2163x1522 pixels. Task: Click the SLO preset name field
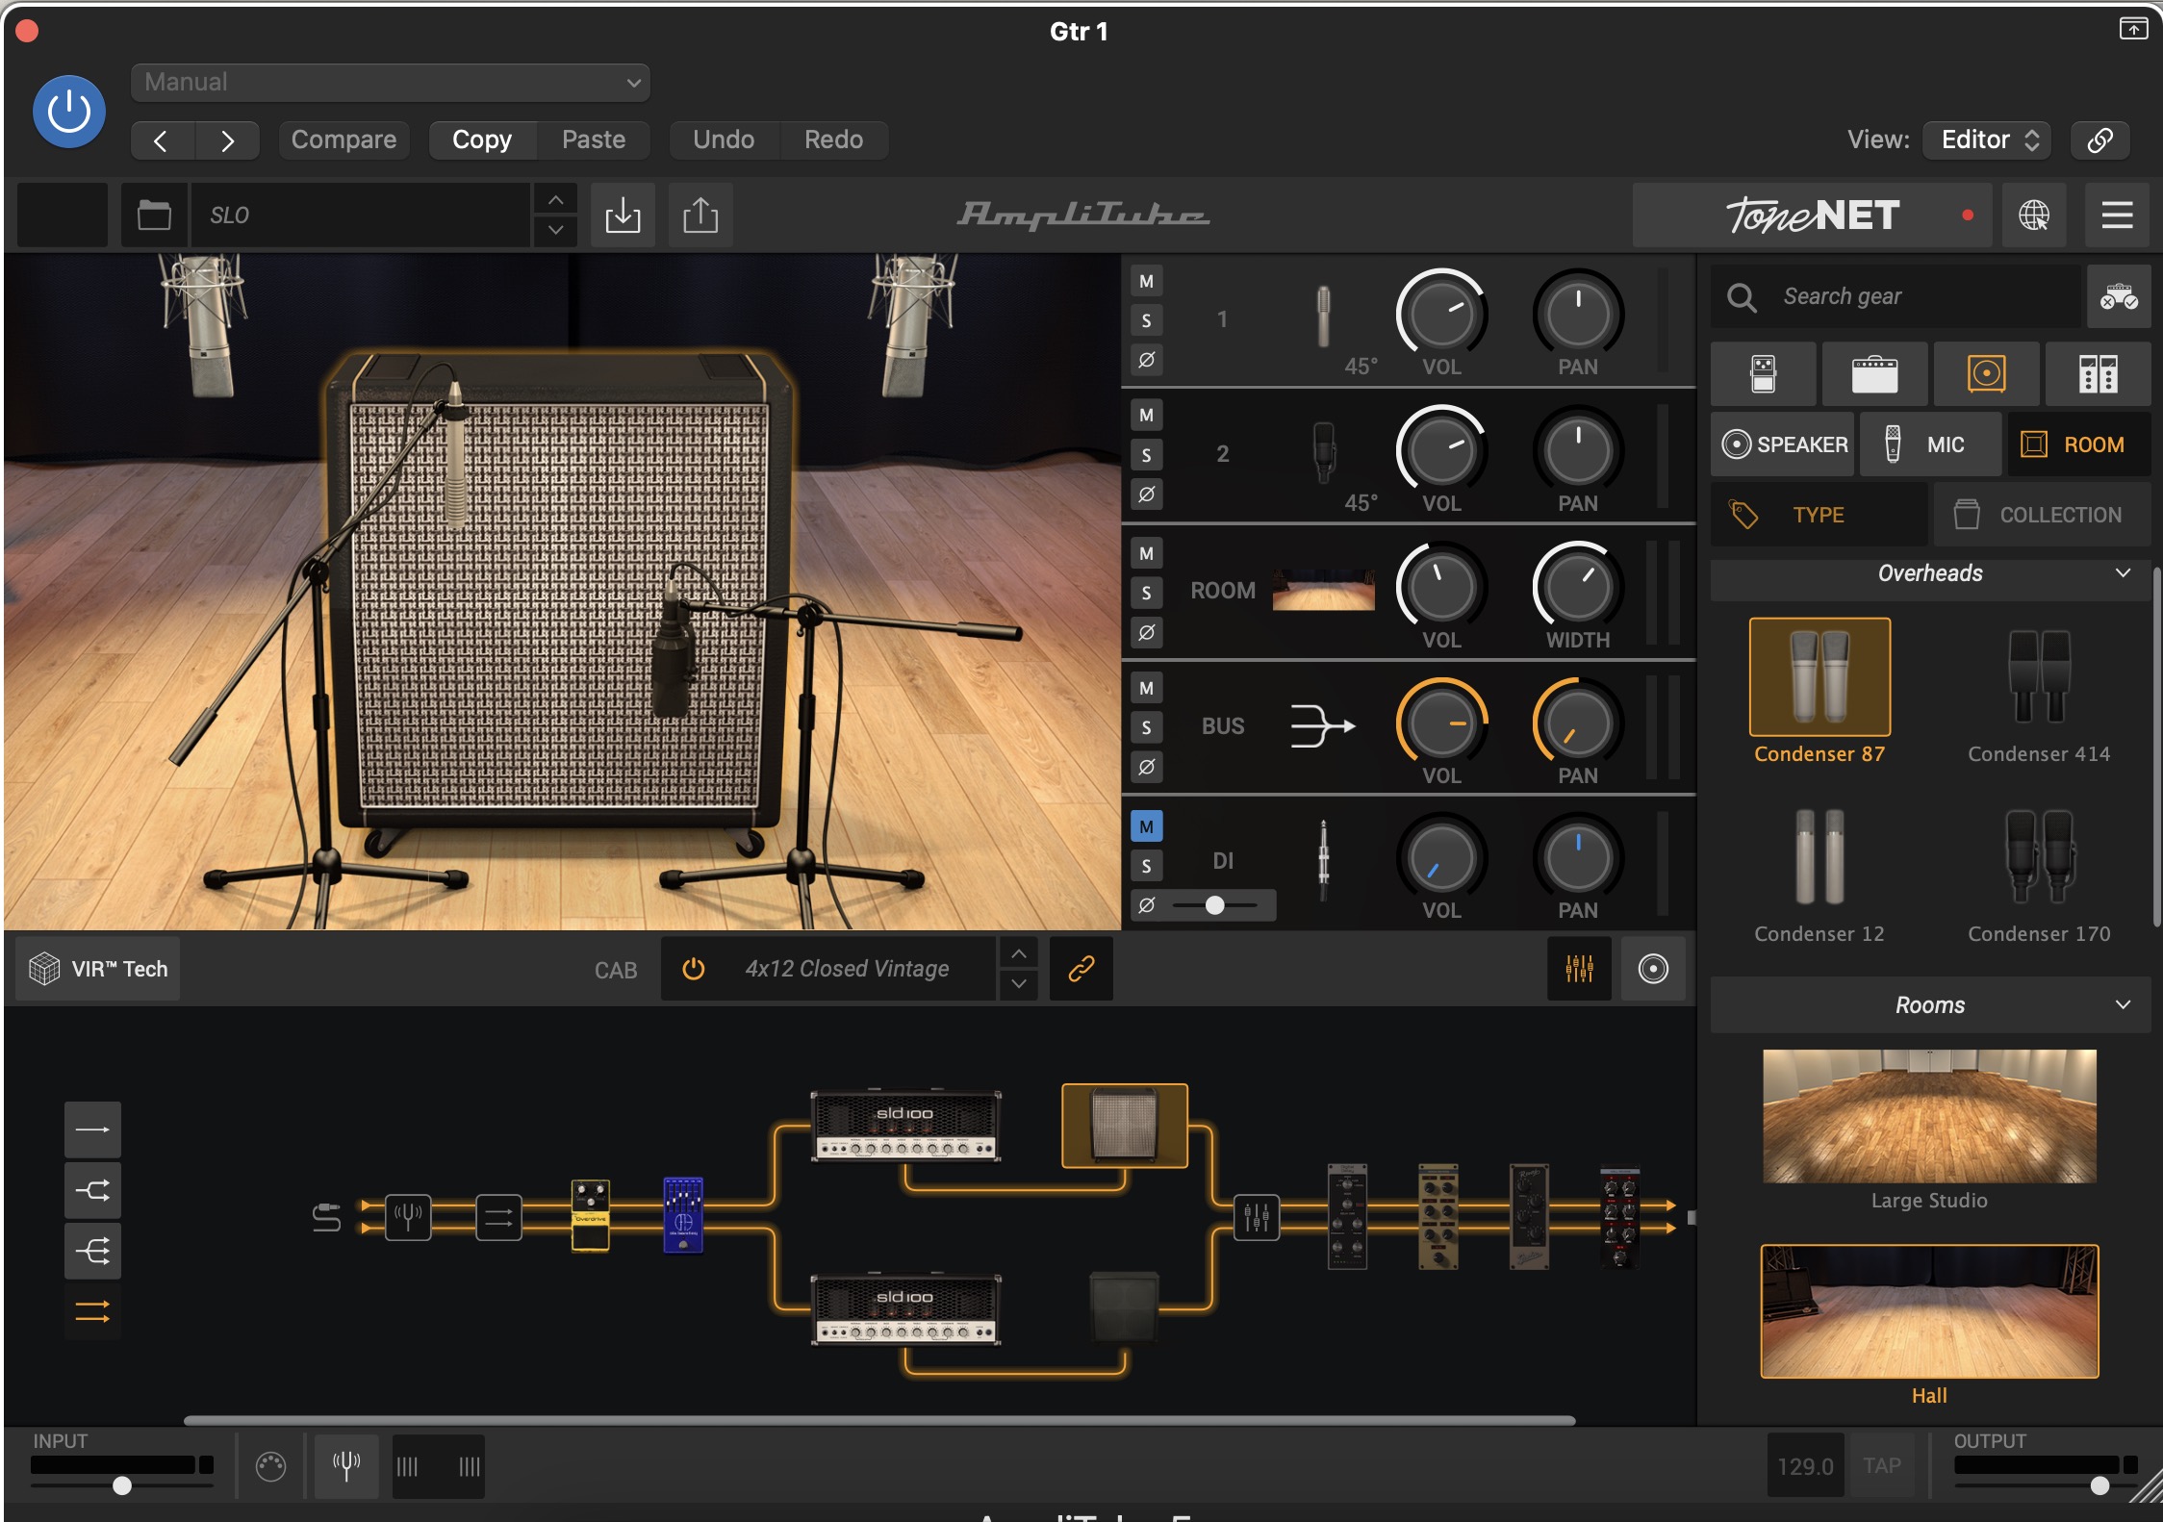pos(361,216)
